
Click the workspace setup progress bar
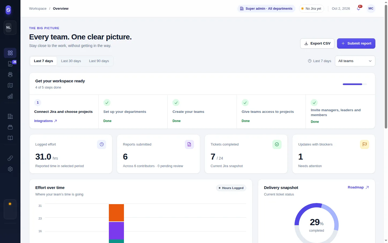pos(355,84)
